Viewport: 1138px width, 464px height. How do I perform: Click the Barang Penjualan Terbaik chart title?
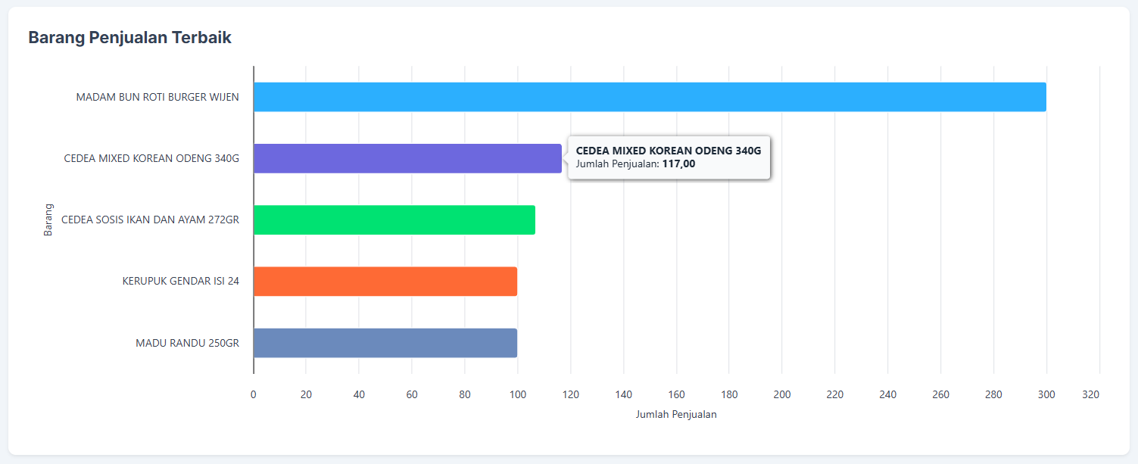click(129, 37)
